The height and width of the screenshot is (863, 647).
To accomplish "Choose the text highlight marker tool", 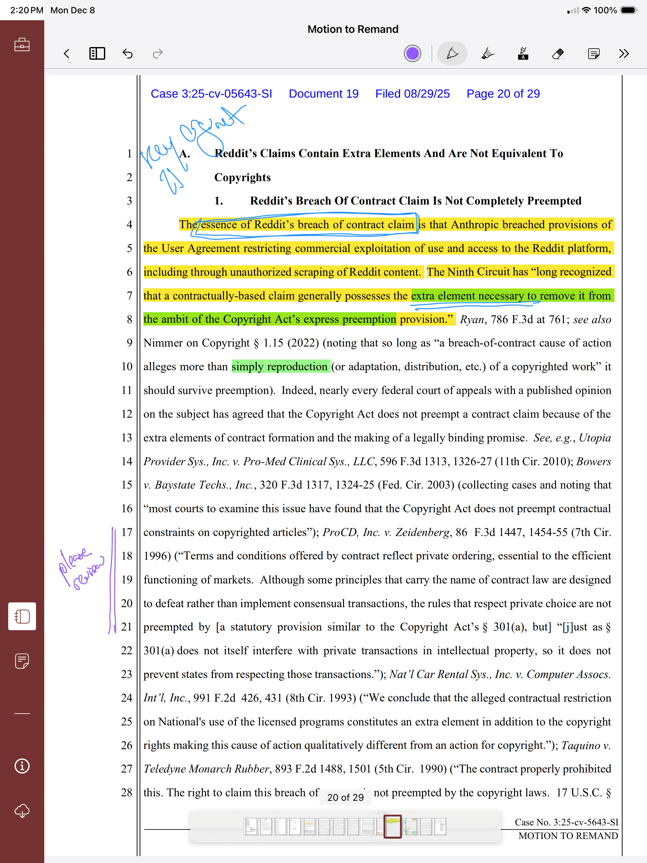I will tap(523, 53).
